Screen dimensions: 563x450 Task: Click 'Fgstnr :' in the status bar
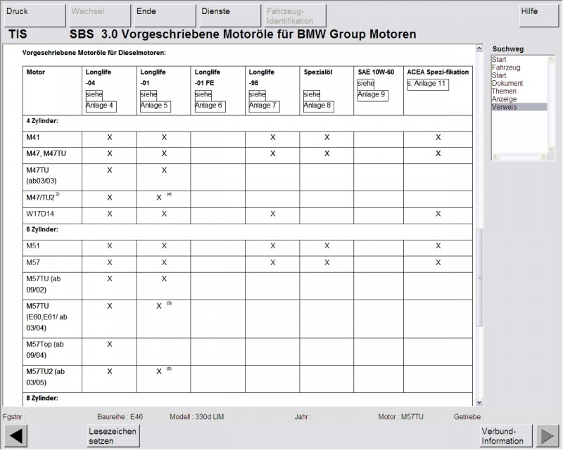pyautogui.click(x=14, y=417)
